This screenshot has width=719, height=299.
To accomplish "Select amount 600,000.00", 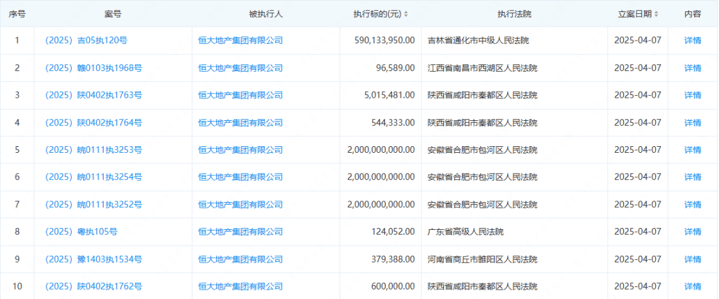I will pos(394,286).
